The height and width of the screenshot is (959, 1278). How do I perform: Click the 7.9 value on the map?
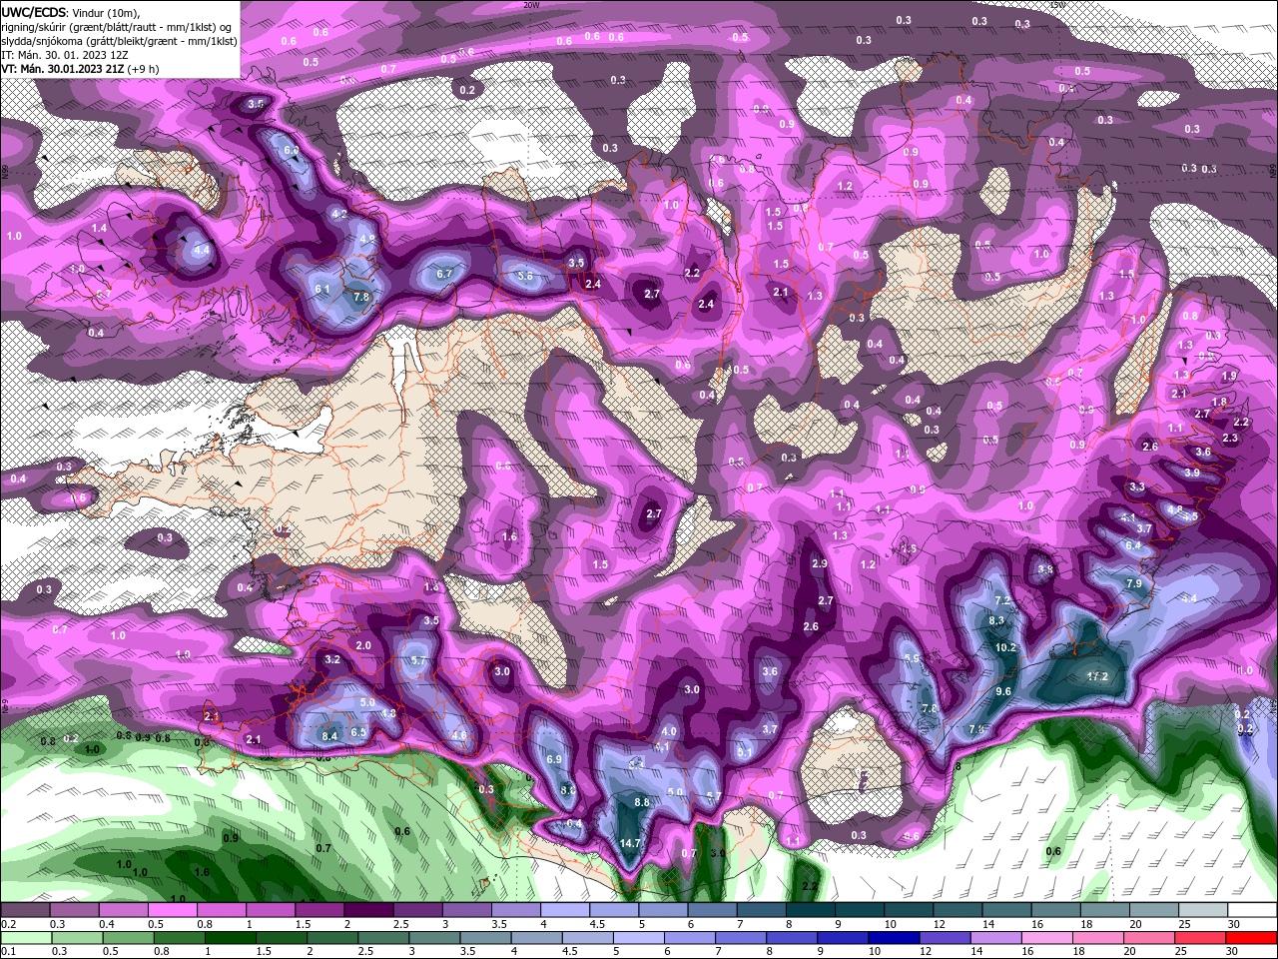pyautogui.click(x=1134, y=583)
